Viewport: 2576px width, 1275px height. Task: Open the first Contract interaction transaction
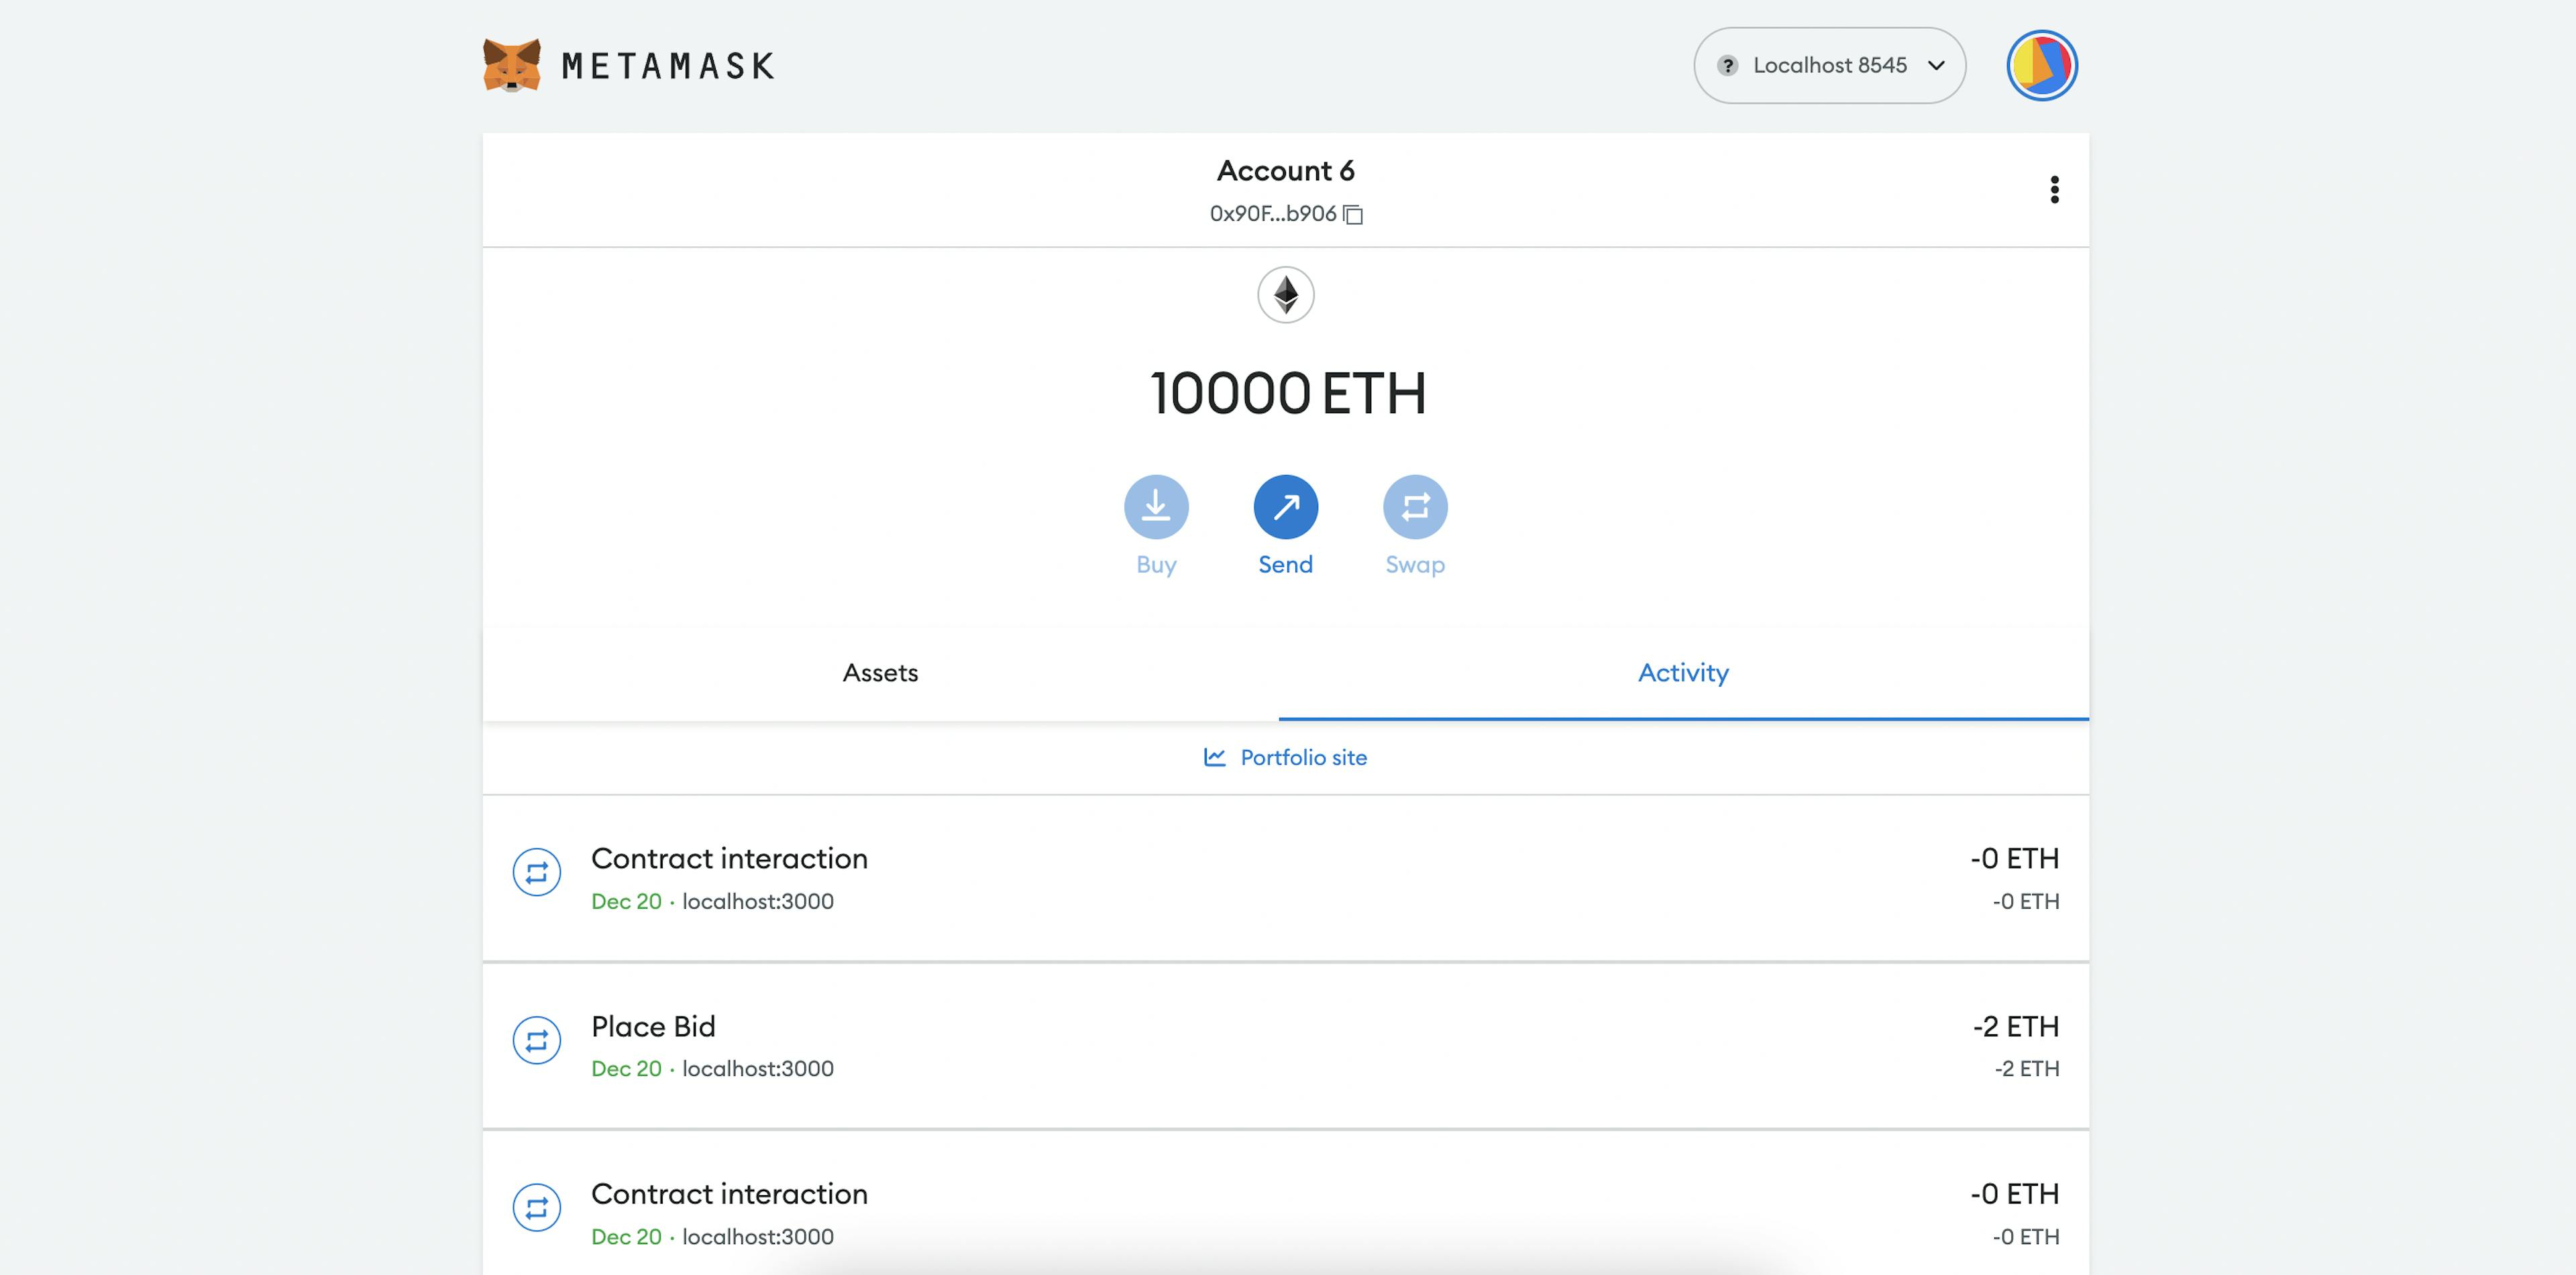click(x=1285, y=879)
